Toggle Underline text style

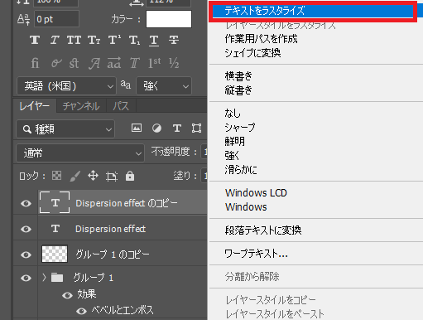[154, 41]
